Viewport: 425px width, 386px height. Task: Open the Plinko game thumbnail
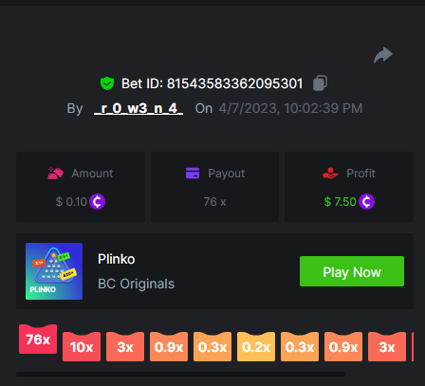(x=54, y=271)
